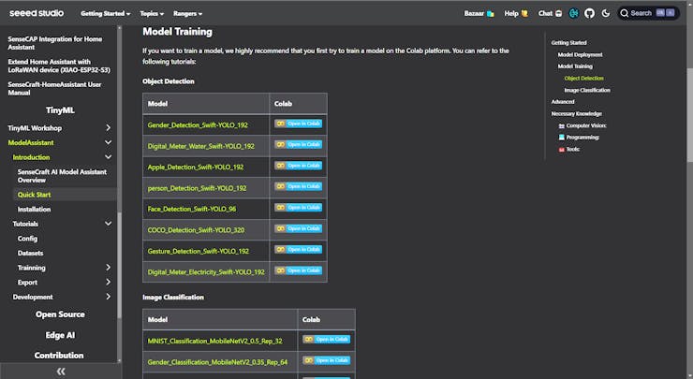Open the Topics dropdown menu
Viewport: 693px width, 379px height.
[152, 14]
